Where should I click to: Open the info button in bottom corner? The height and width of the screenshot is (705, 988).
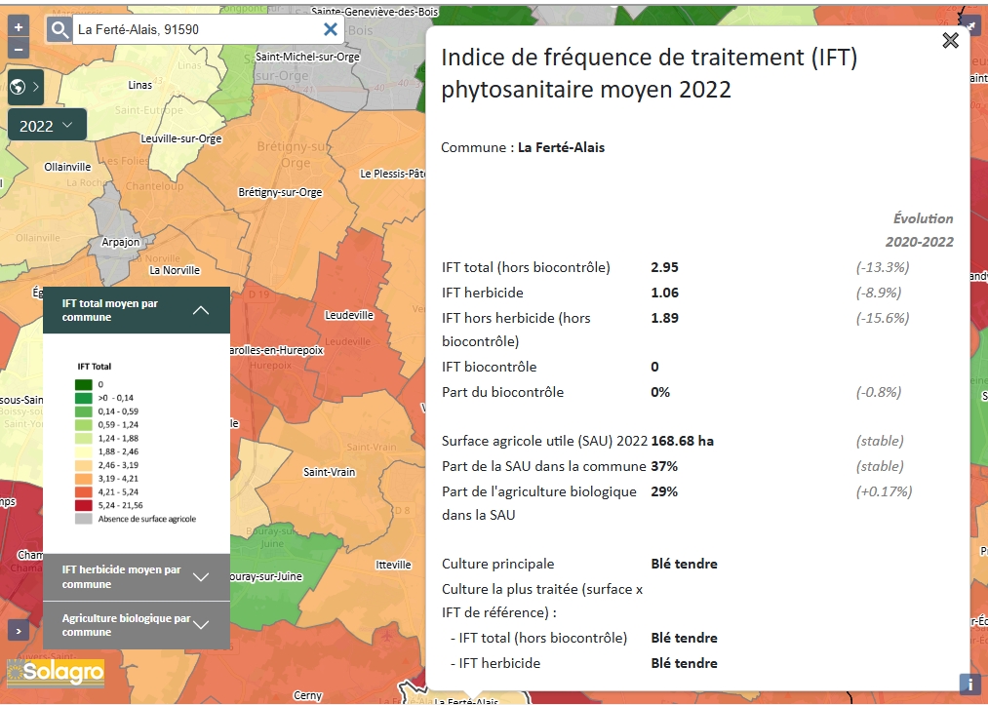point(970,684)
